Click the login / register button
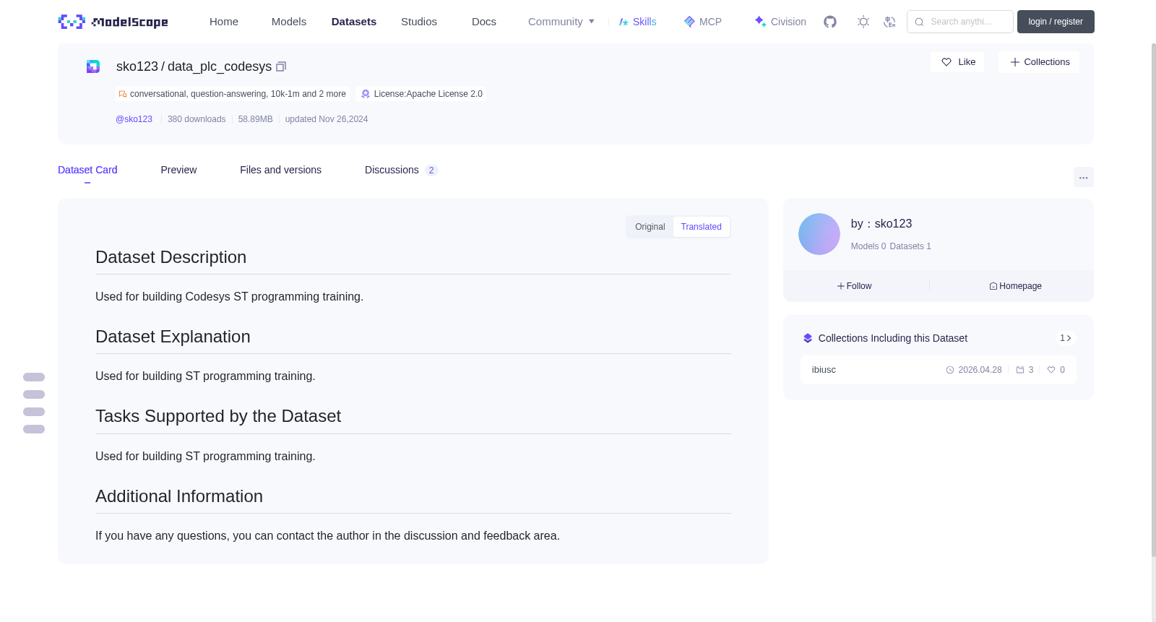1156x622 pixels. click(x=1056, y=22)
